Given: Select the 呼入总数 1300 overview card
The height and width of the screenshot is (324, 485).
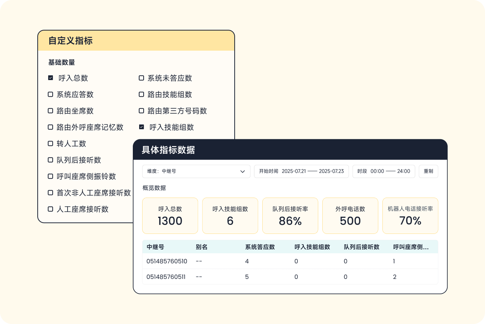Looking at the screenshot, I should pyautogui.click(x=170, y=215).
